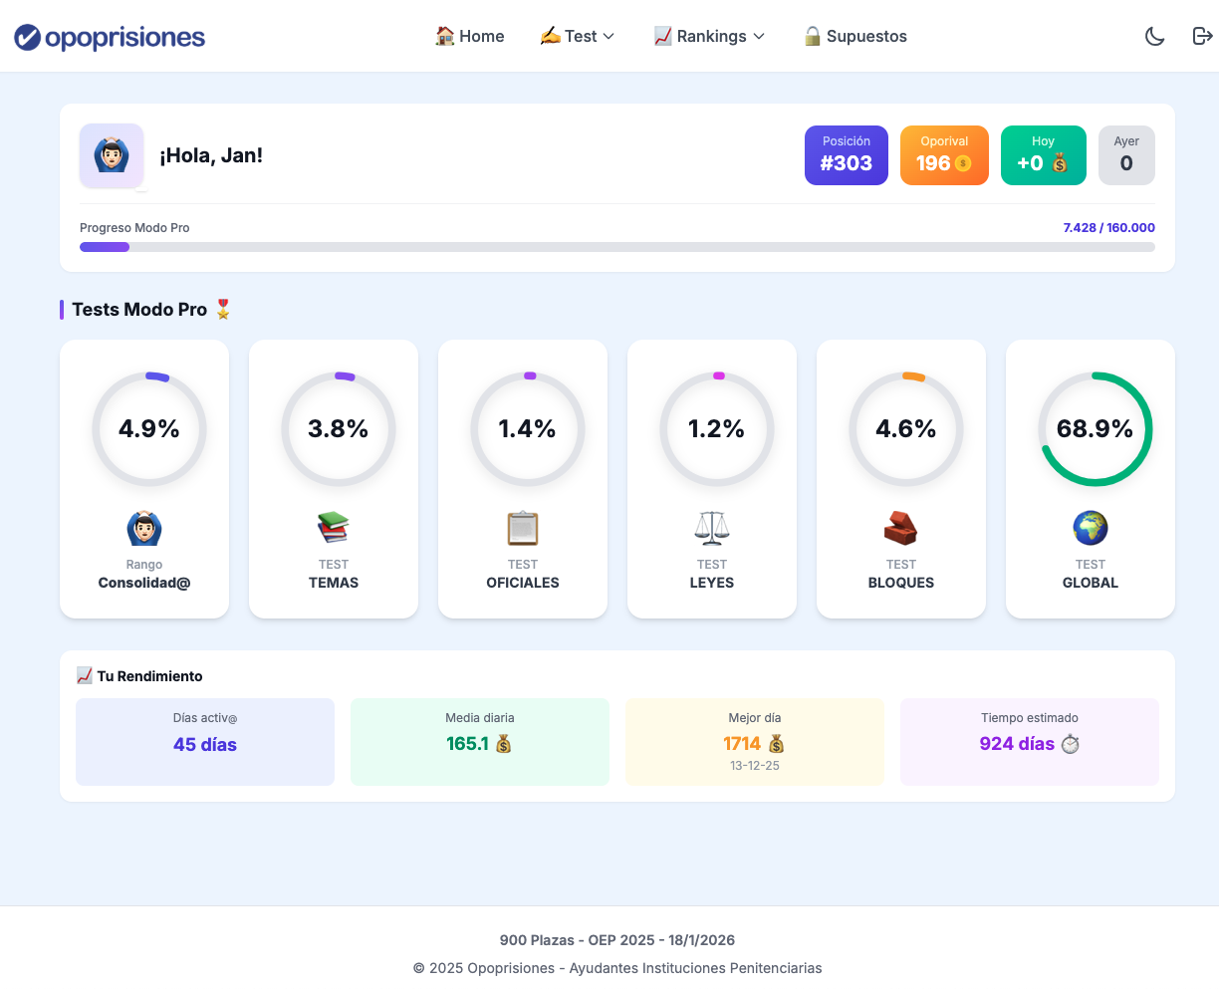Screen dimensions: 1219x989
Task: Open Test Global globe icon
Action: [1091, 528]
